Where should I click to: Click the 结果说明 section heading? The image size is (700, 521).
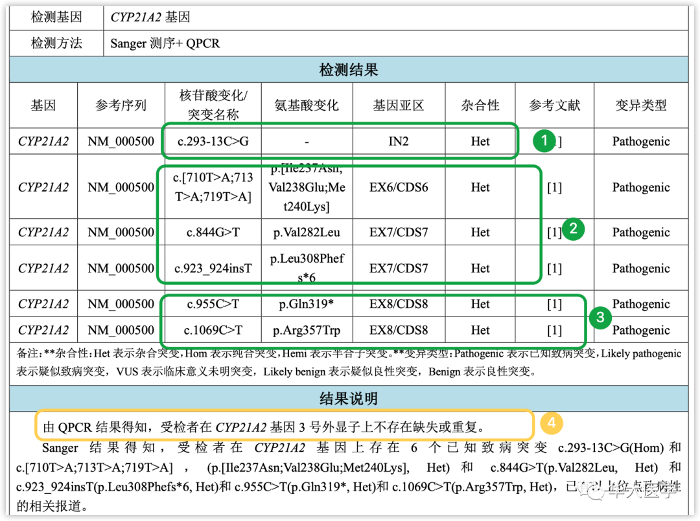(x=349, y=399)
